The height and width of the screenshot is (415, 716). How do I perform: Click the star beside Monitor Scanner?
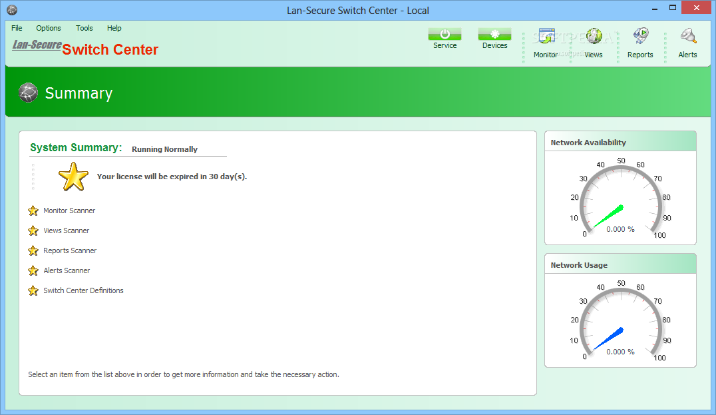point(33,210)
